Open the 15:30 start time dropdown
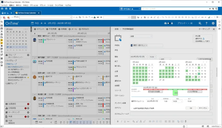Viewport: 222px width, 128px height. pos(153,57)
